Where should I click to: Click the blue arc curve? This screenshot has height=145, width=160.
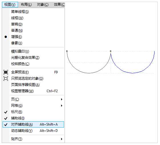point(132,73)
